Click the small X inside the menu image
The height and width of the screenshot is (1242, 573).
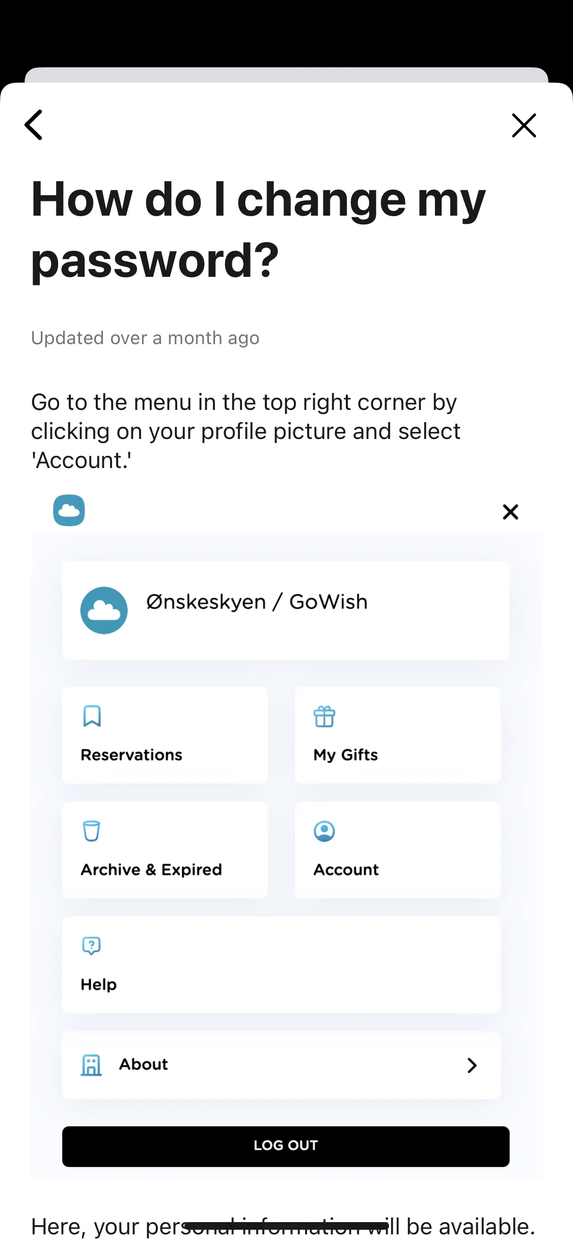[x=510, y=512]
